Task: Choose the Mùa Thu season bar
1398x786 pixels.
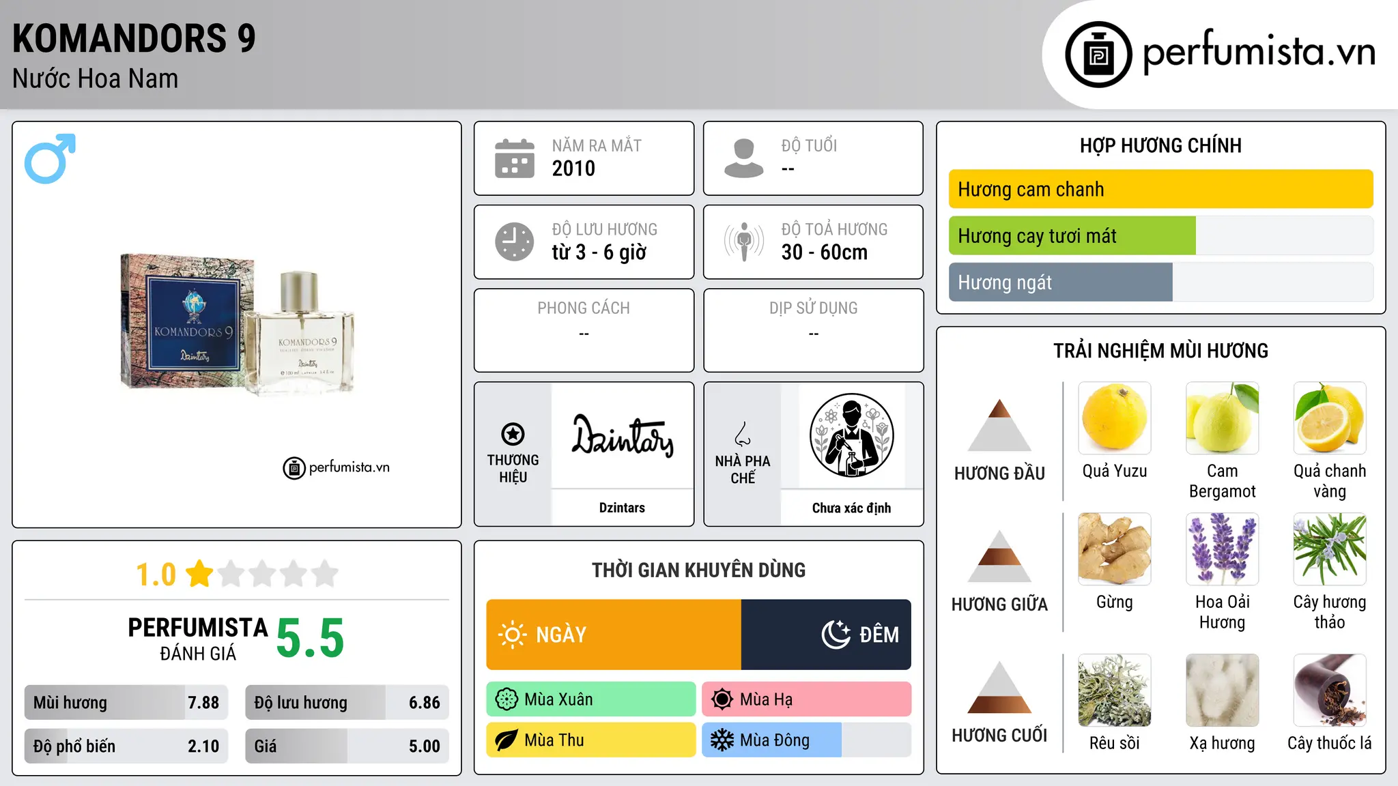Action: click(x=591, y=740)
